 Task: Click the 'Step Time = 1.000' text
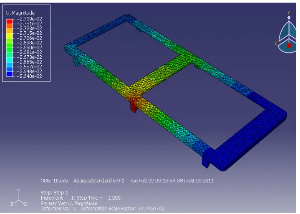coord(98,198)
